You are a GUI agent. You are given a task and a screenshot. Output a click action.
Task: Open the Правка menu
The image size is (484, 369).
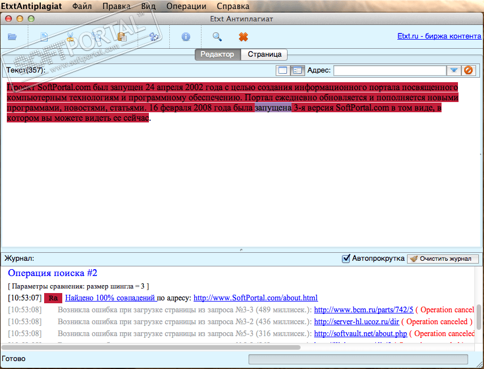pyautogui.click(x=117, y=6)
